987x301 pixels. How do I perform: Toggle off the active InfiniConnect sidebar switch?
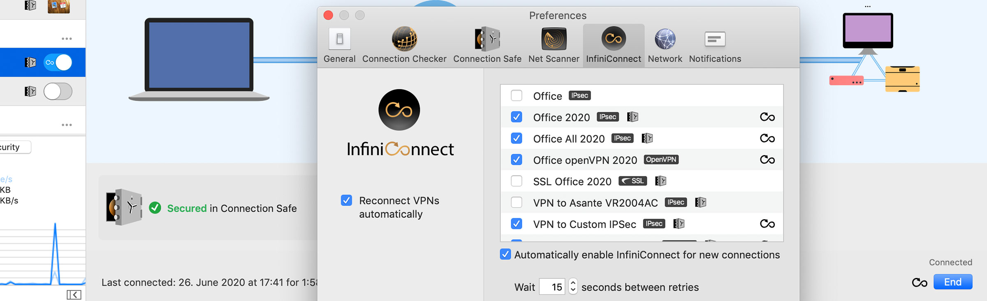(x=58, y=63)
